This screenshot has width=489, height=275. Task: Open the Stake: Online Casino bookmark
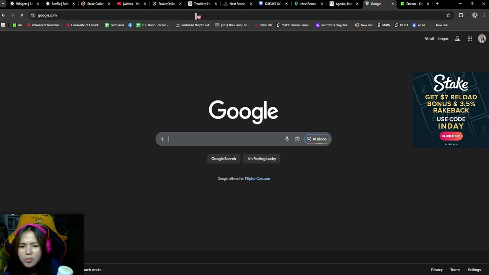pos(293,25)
